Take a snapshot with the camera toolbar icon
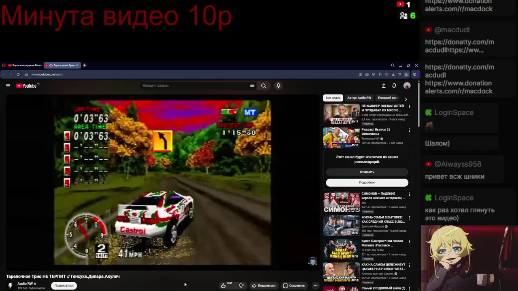This screenshot has height=291, width=518. coord(367,74)
